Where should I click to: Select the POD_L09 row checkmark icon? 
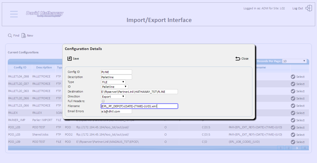(x=293, y=142)
